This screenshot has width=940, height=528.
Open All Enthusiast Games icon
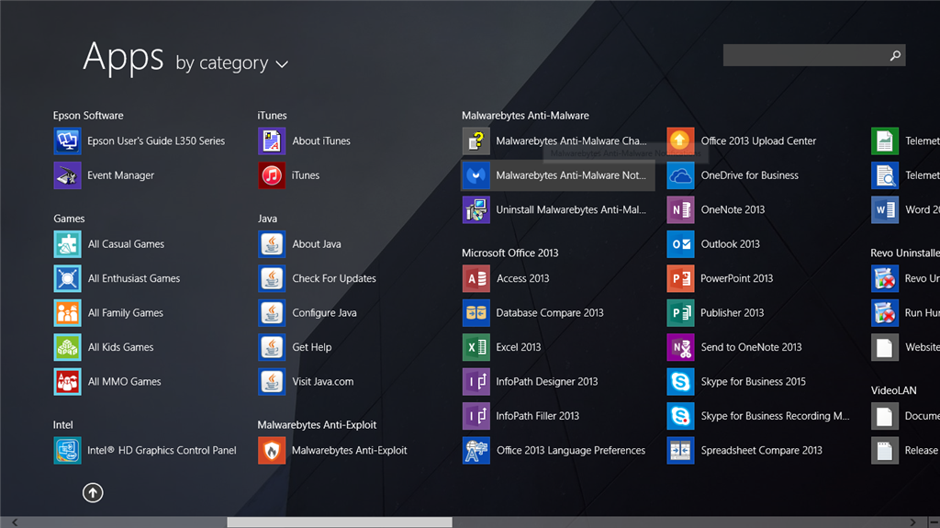click(x=67, y=278)
